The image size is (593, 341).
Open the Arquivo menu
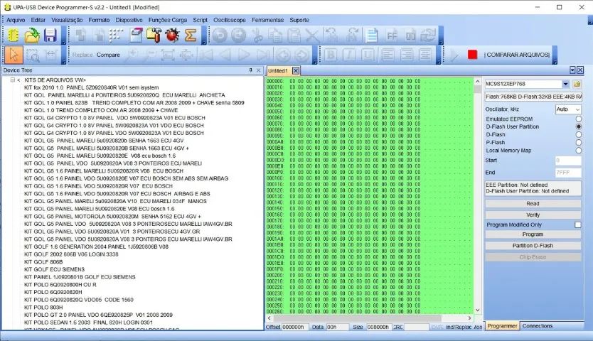16,20
